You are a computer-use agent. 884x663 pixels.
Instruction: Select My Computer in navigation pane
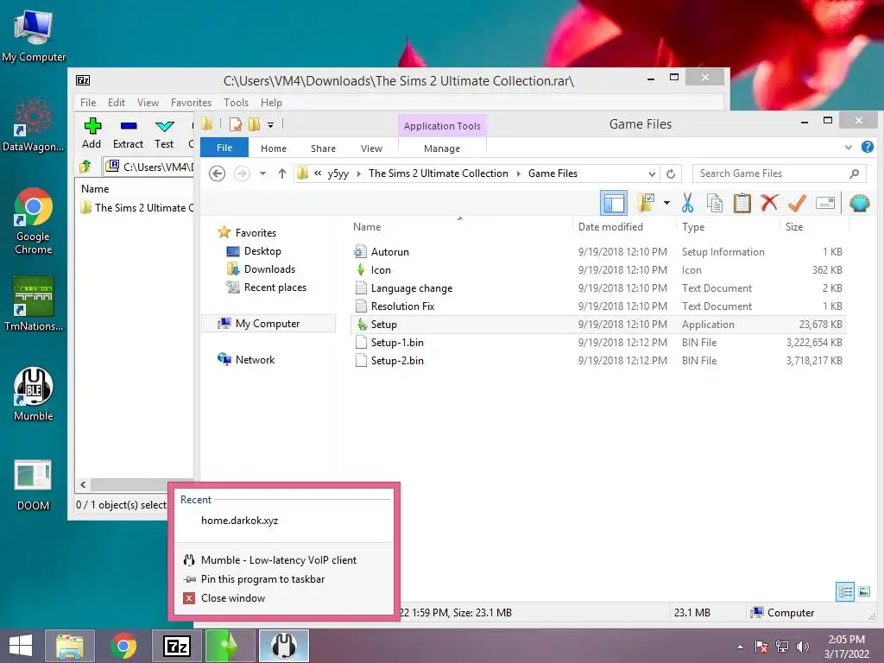(x=268, y=324)
